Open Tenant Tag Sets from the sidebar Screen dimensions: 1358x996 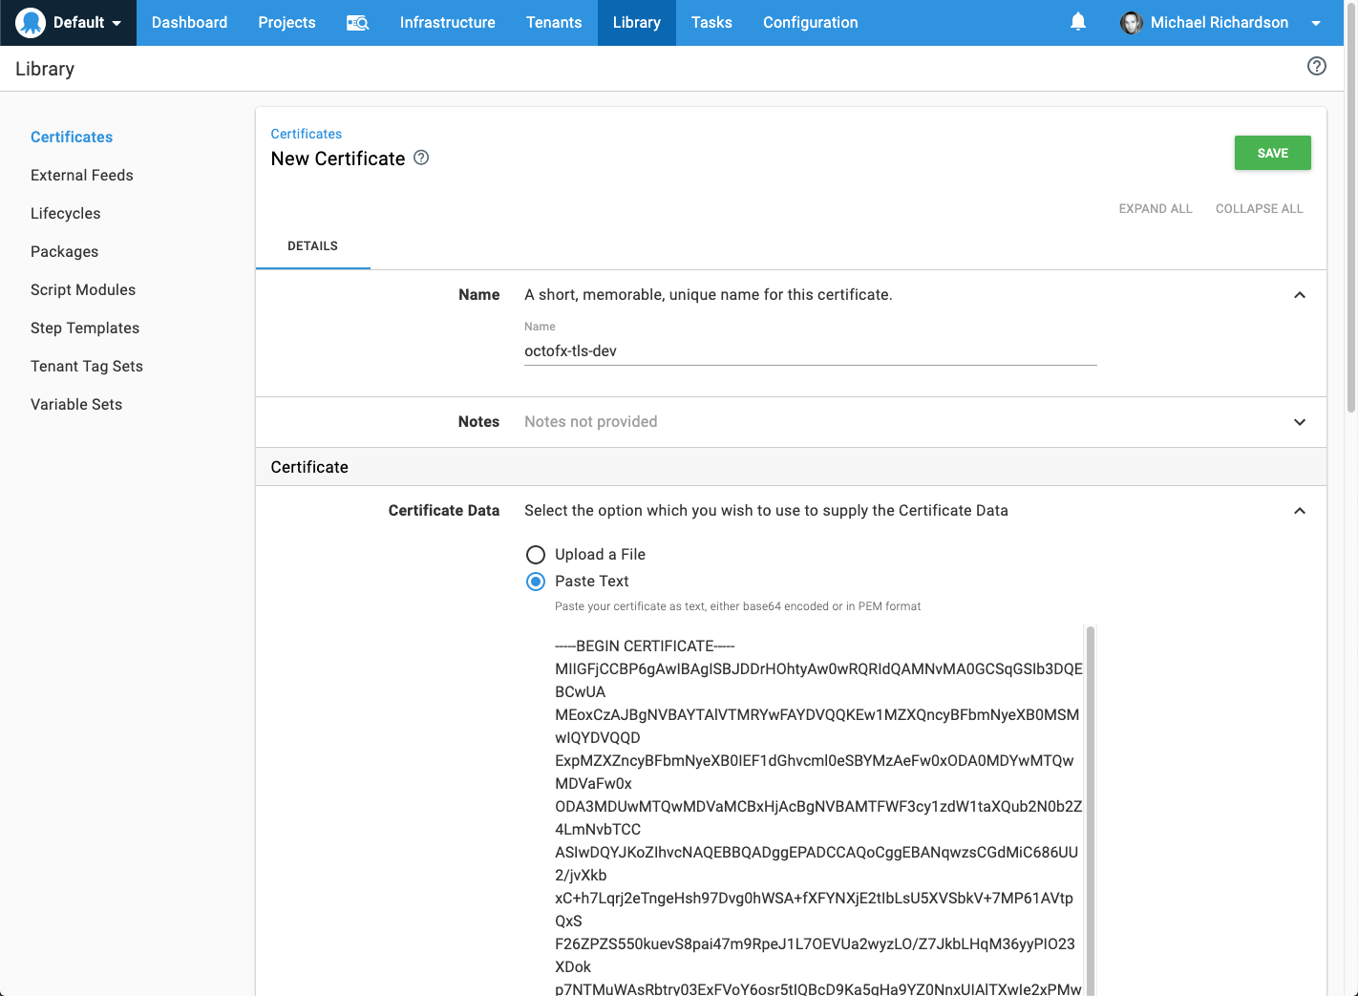87,366
